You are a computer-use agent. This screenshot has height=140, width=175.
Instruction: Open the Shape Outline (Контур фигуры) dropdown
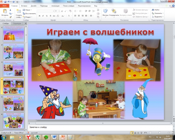pos(141,13)
